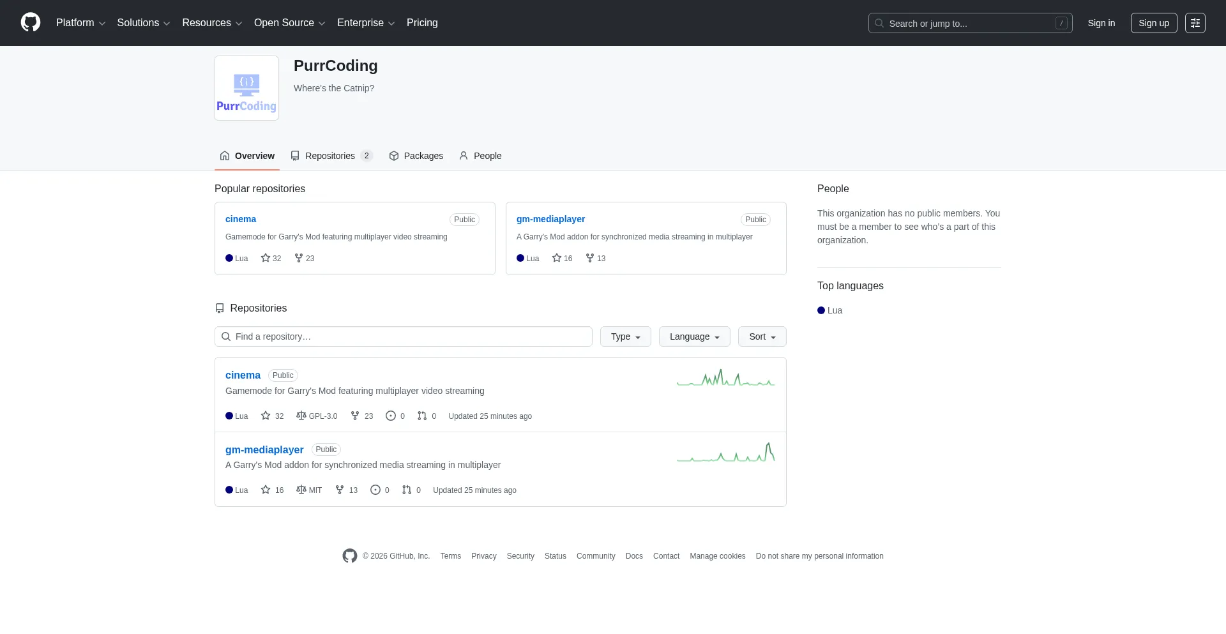
Task: Click the Sign in link
Action: pos(1101,23)
